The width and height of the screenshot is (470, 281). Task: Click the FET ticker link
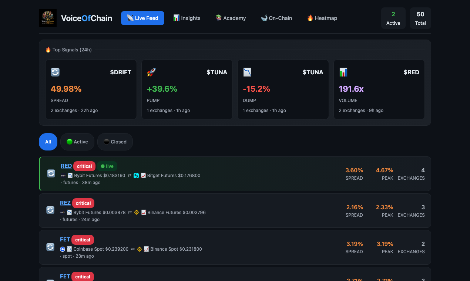(x=65, y=240)
